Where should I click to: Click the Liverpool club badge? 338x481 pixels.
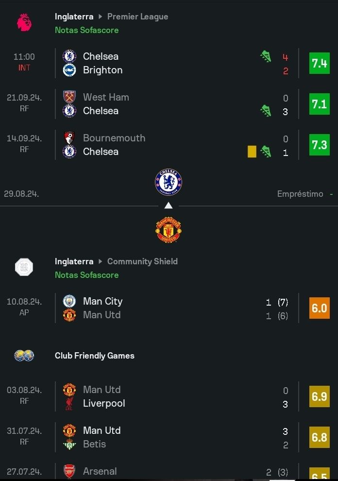click(x=69, y=403)
